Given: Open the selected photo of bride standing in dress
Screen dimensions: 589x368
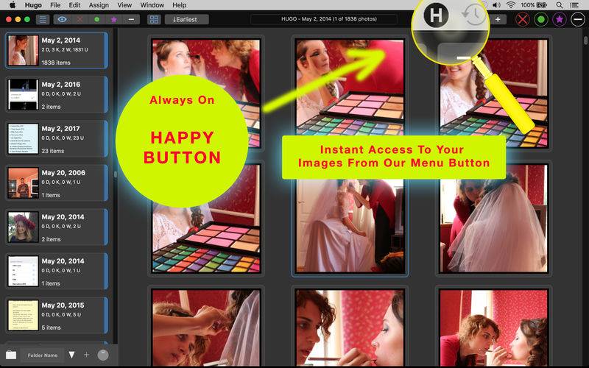Looking at the screenshot, I should tap(350, 225).
